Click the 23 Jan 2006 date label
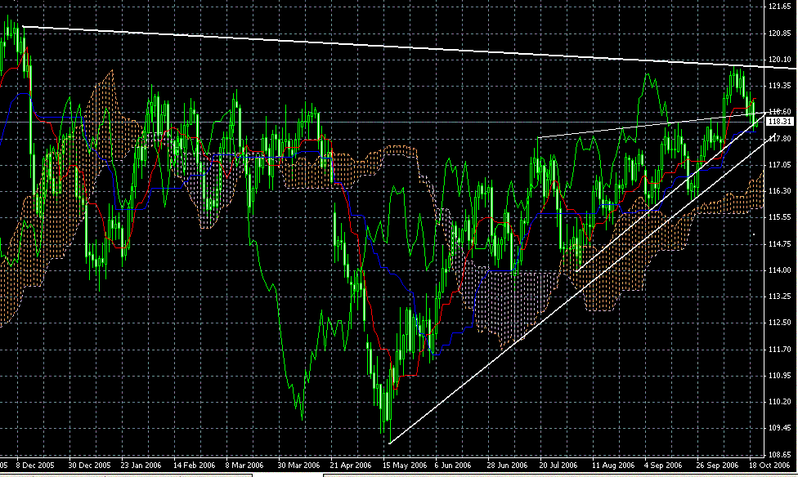The width and height of the screenshot is (798, 477). click(x=141, y=466)
